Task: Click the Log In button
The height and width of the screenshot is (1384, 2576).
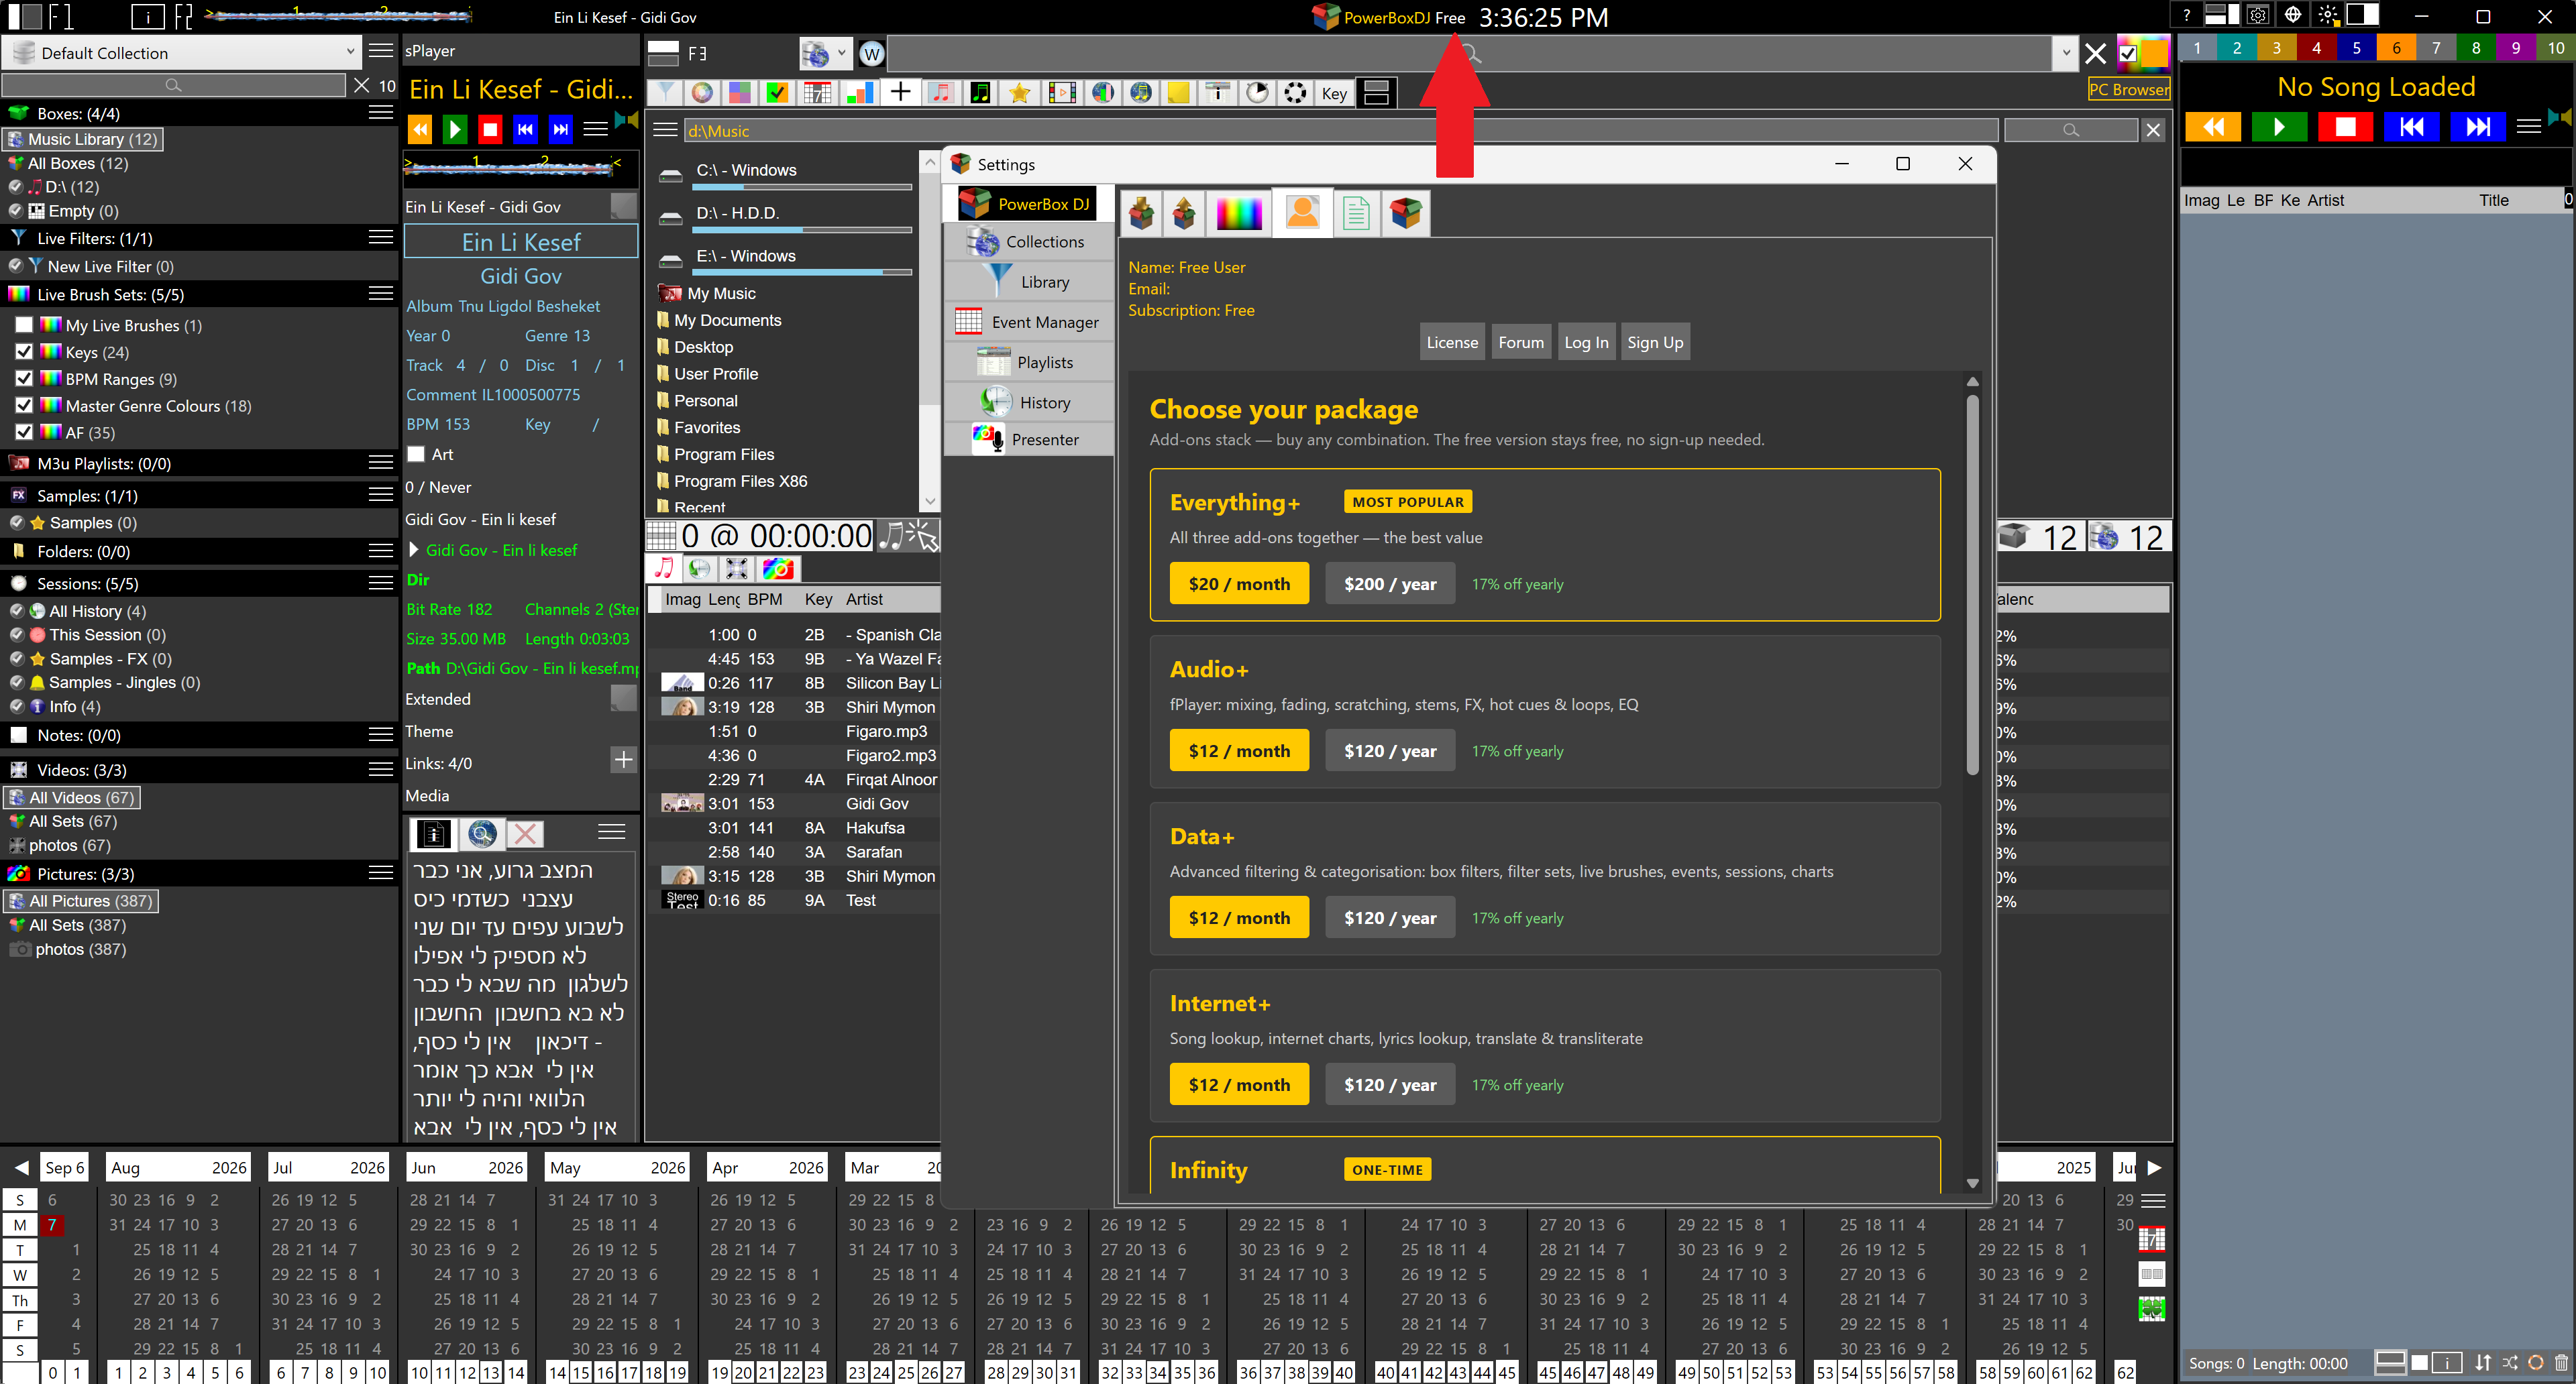Action: pyautogui.click(x=1586, y=342)
